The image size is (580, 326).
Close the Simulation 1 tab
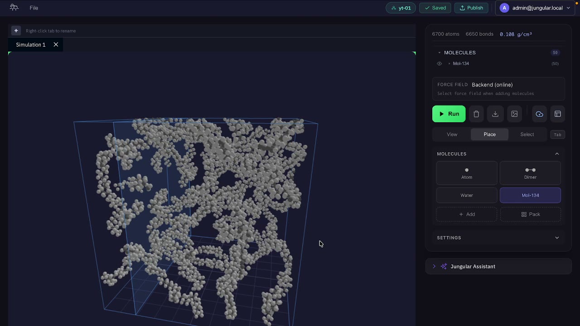point(56,44)
